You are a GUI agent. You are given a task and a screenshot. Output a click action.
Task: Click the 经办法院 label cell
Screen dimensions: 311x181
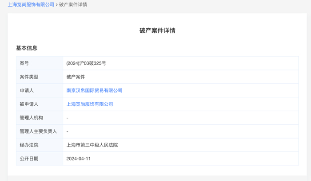coord(40,145)
